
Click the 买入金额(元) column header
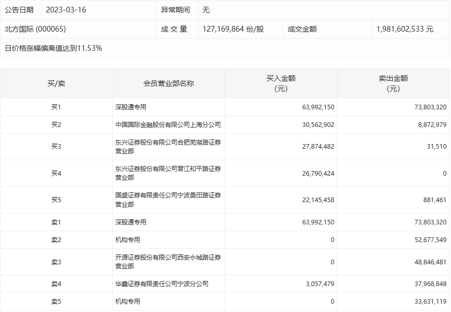[x=281, y=83]
